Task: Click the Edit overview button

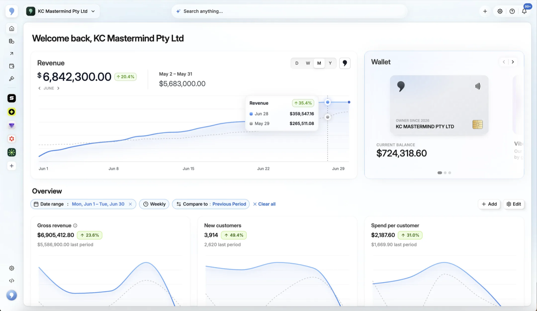Action: click(514, 204)
